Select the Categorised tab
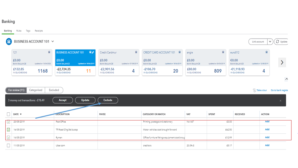The height and width of the screenshot is (168, 298). tap(36, 90)
